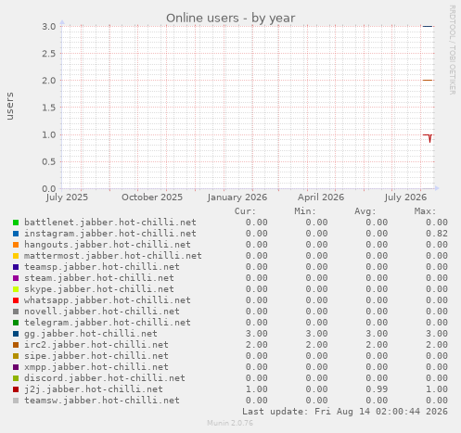
Task: Click the teamsp.jabber.hot-chilli.net dark blue swatch
Action: point(16,267)
